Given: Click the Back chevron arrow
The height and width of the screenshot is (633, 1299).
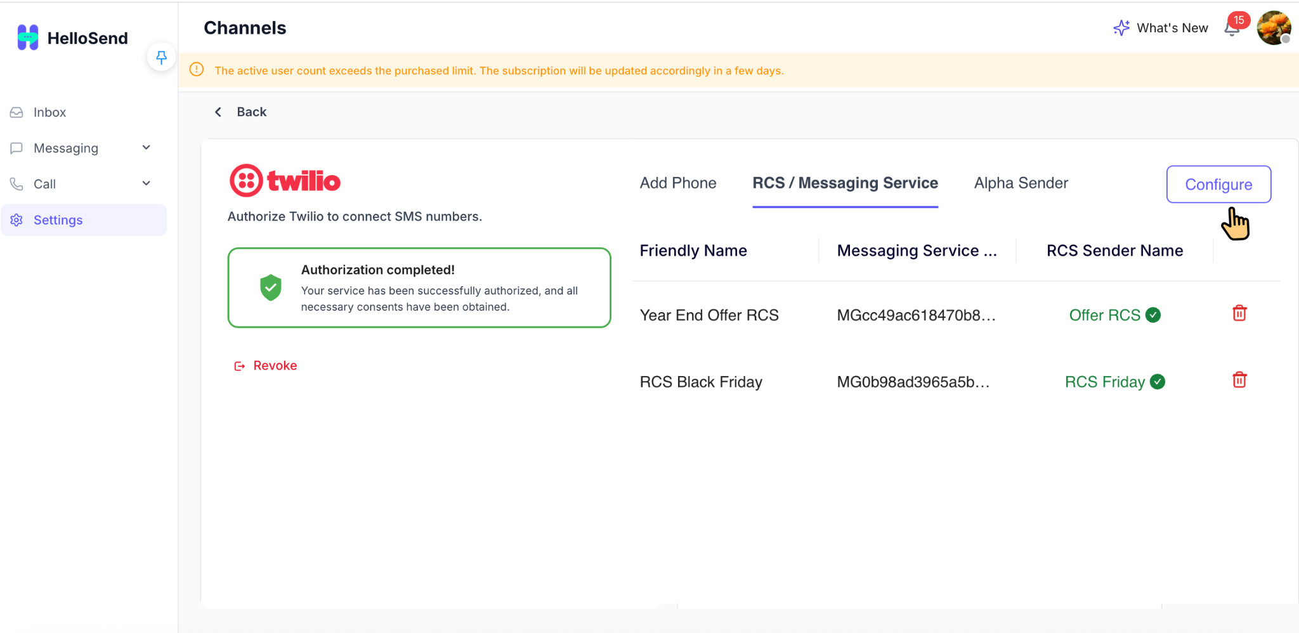Looking at the screenshot, I should [x=218, y=112].
